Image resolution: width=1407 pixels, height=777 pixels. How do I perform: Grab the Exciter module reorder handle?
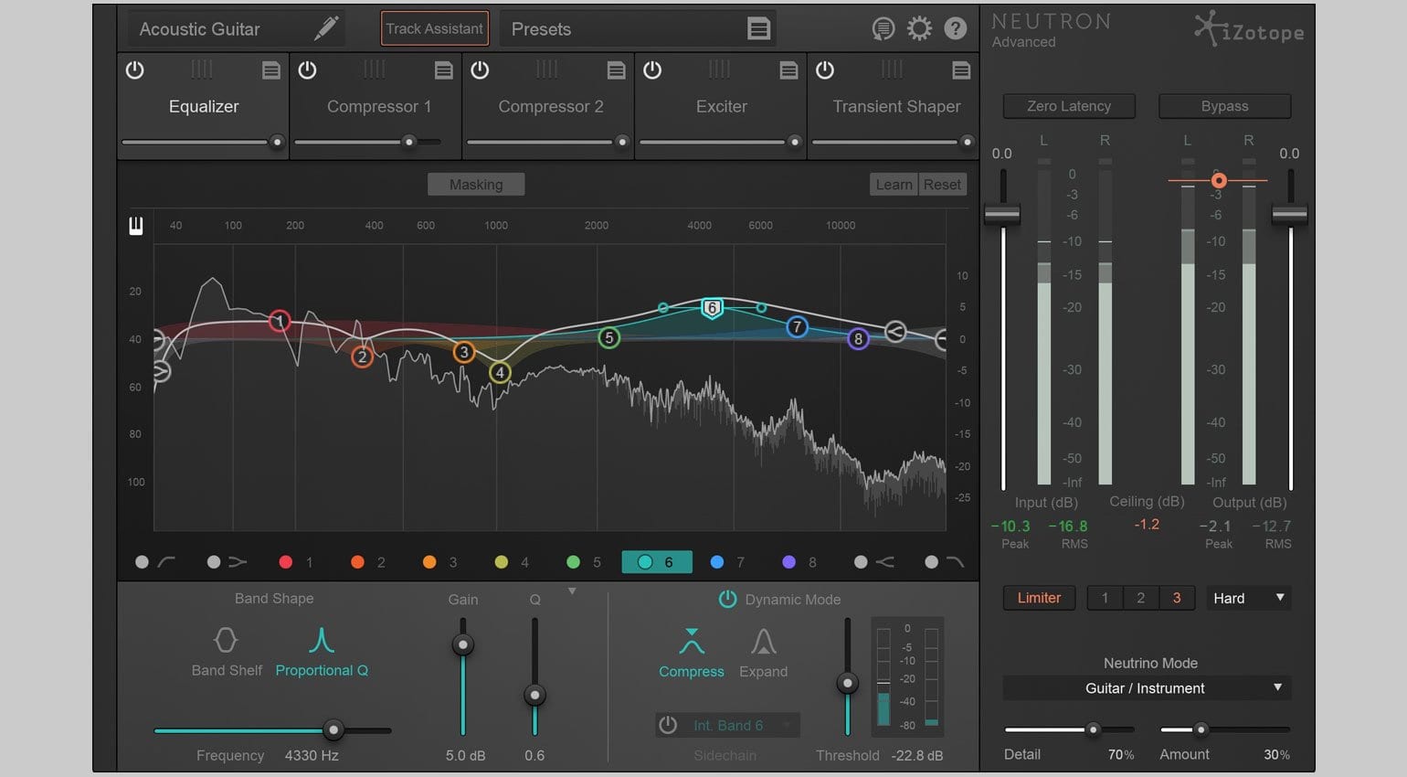tap(720, 69)
